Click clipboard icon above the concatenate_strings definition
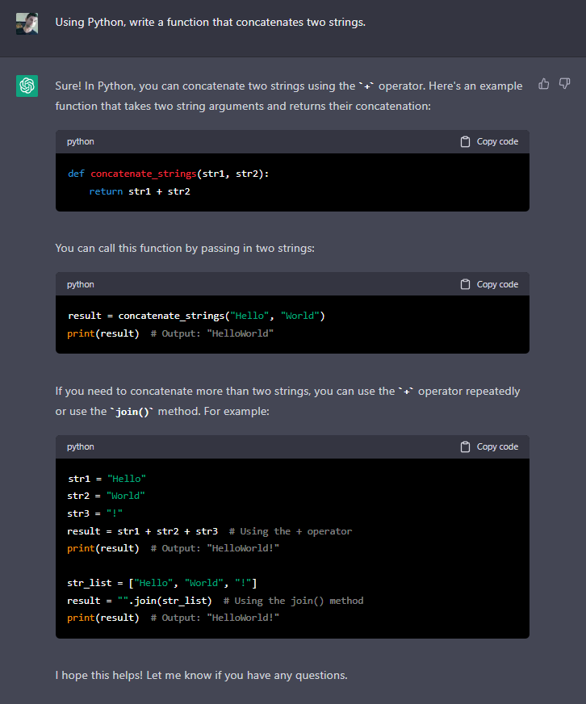The height and width of the screenshot is (704, 586). click(x=465, y=142)
